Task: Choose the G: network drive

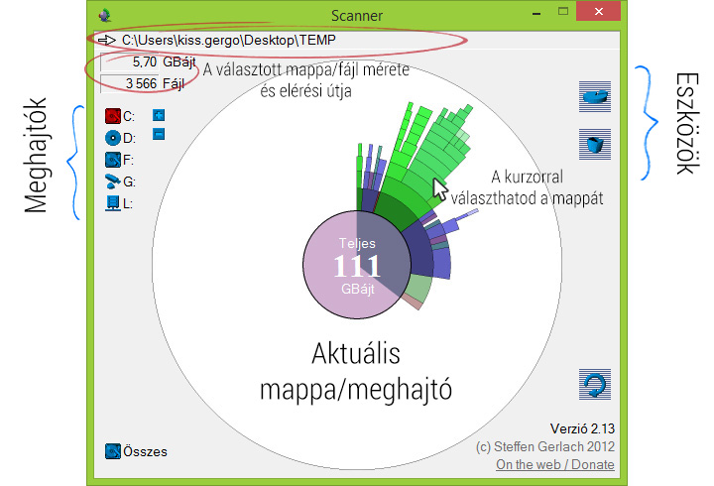Action: 112,182
